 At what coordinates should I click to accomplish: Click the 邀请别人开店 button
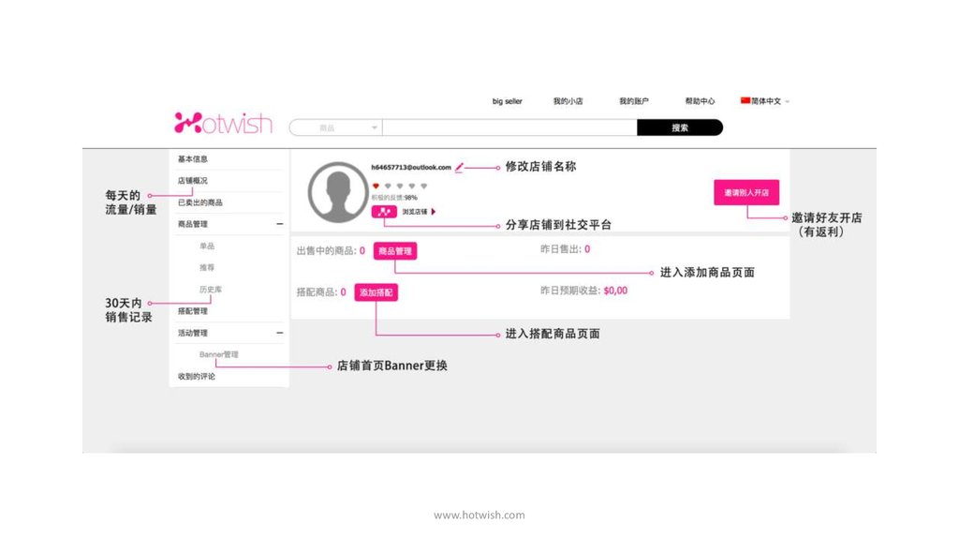pos(745,192)
